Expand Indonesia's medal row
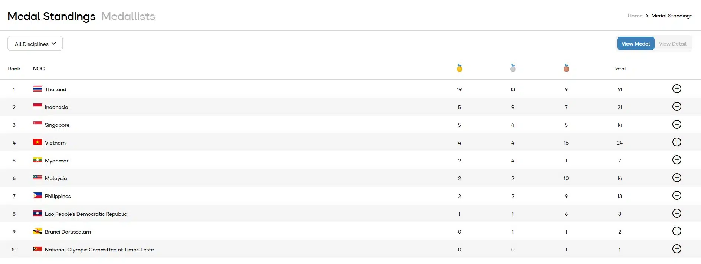The height and width of the screenshot is (264, 701). (x=677, y=107)
